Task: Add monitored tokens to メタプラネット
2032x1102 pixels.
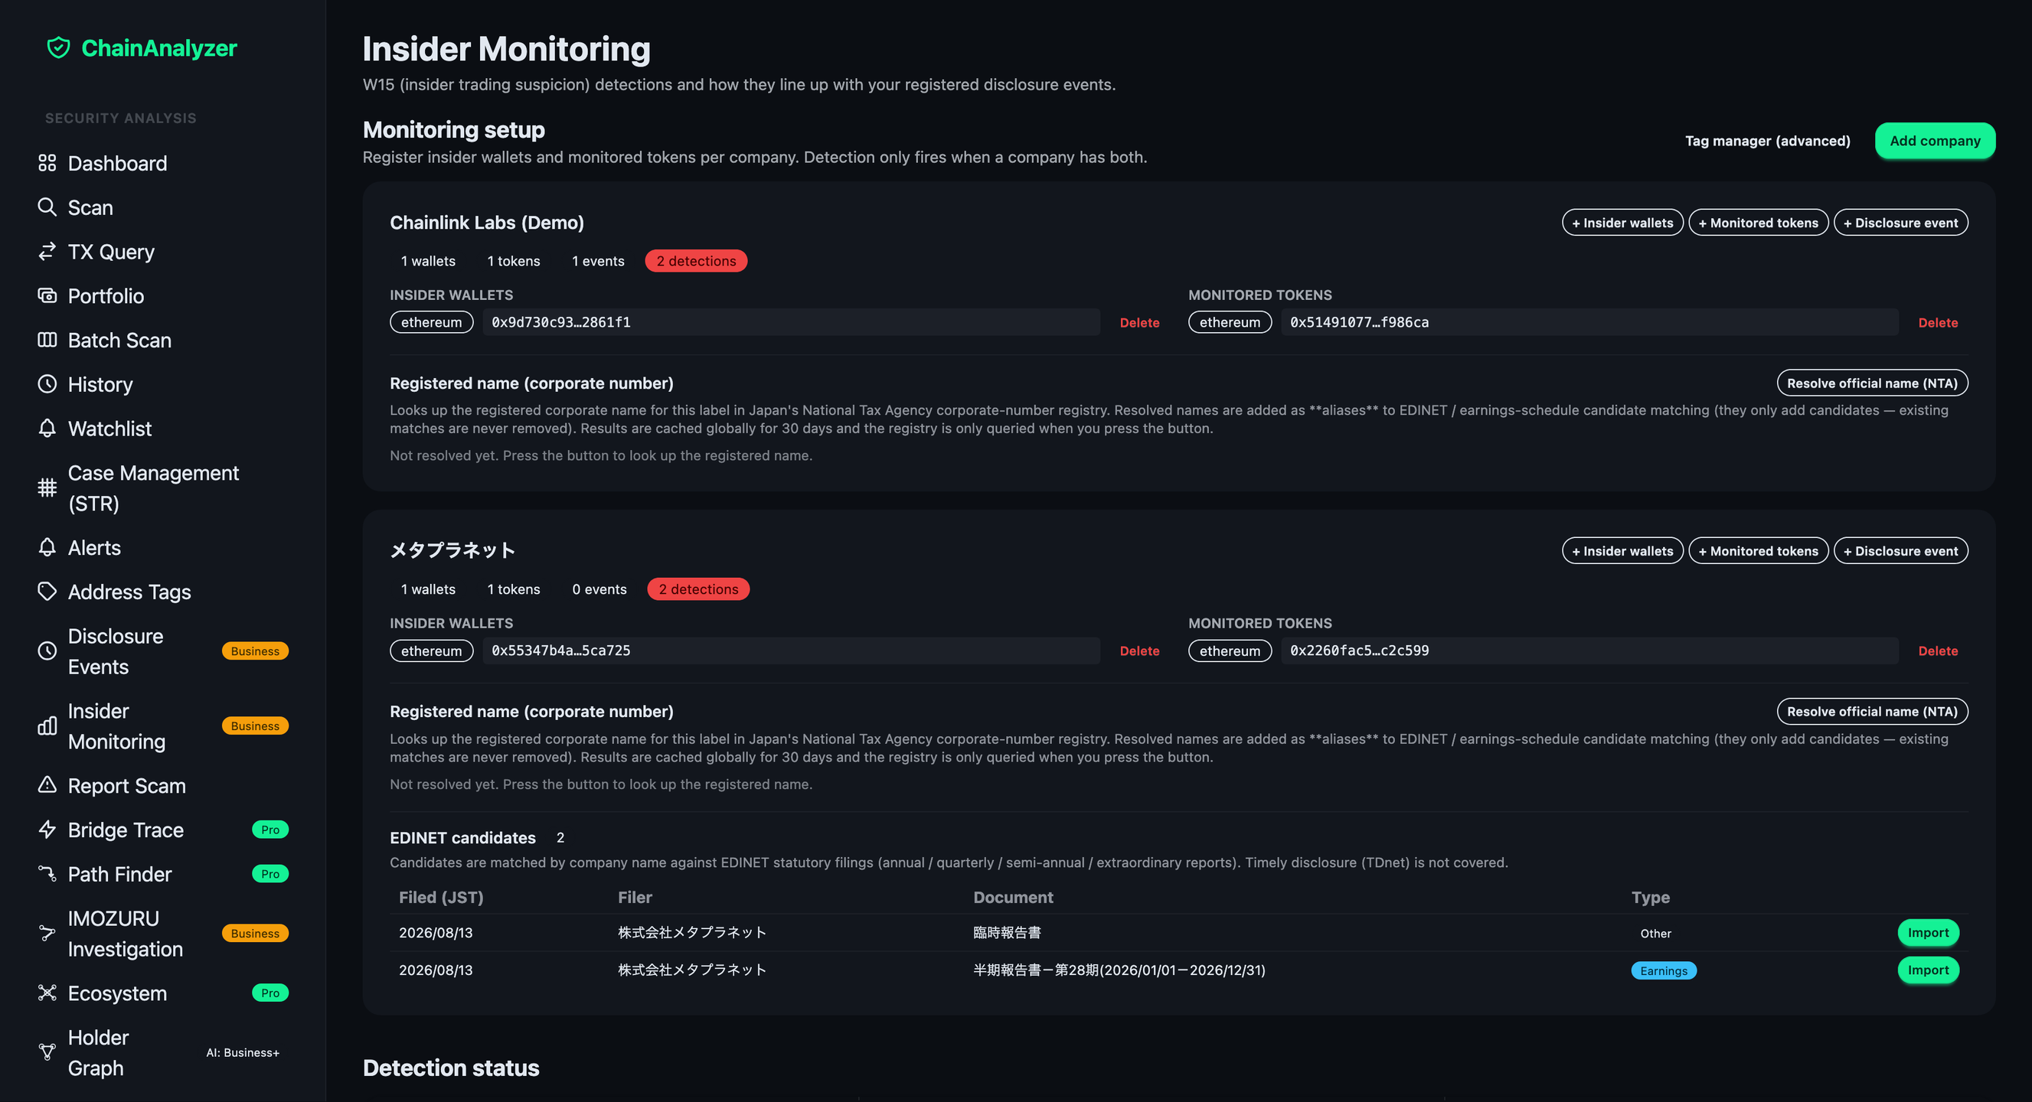Action: pyautogui.click(x=1758, y=551)
